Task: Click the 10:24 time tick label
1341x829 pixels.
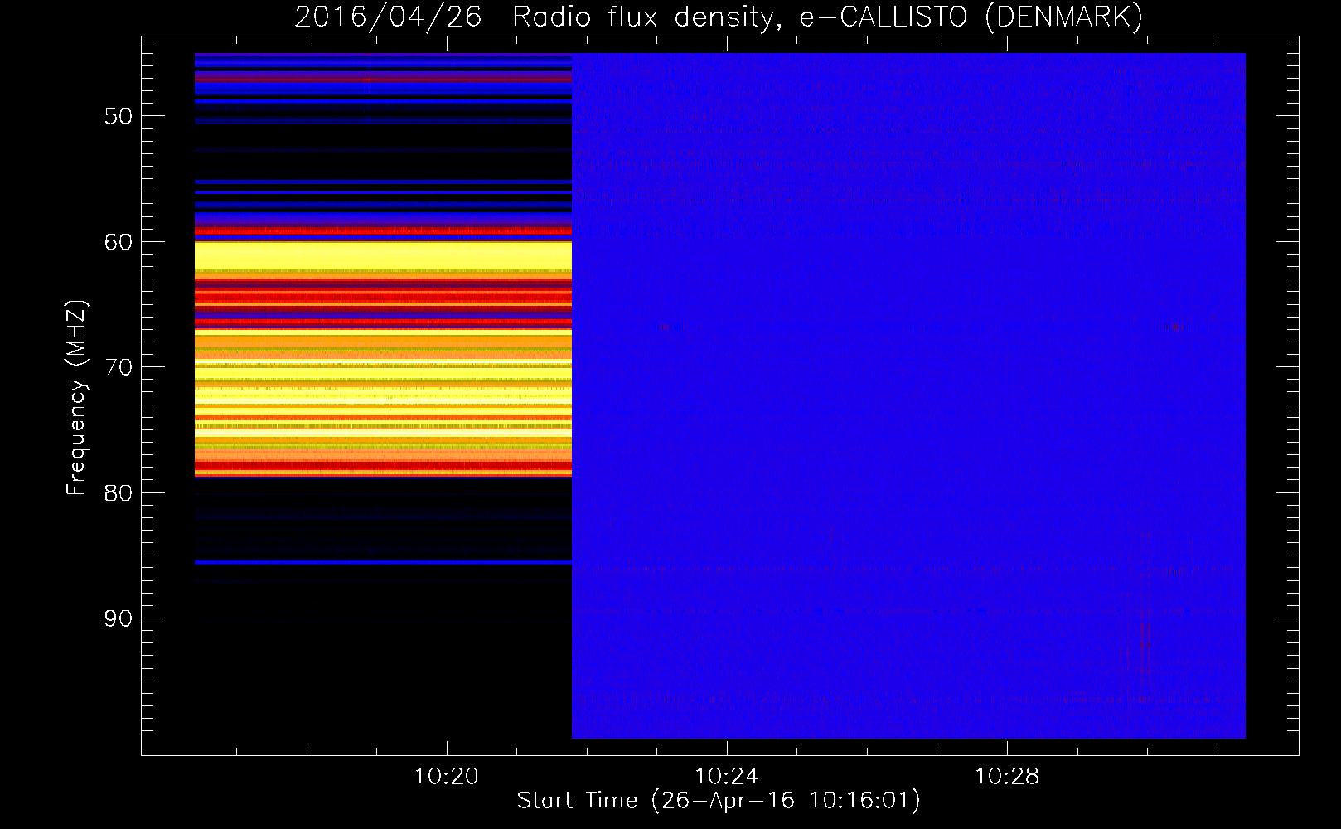Action: (x=727, y=777)
